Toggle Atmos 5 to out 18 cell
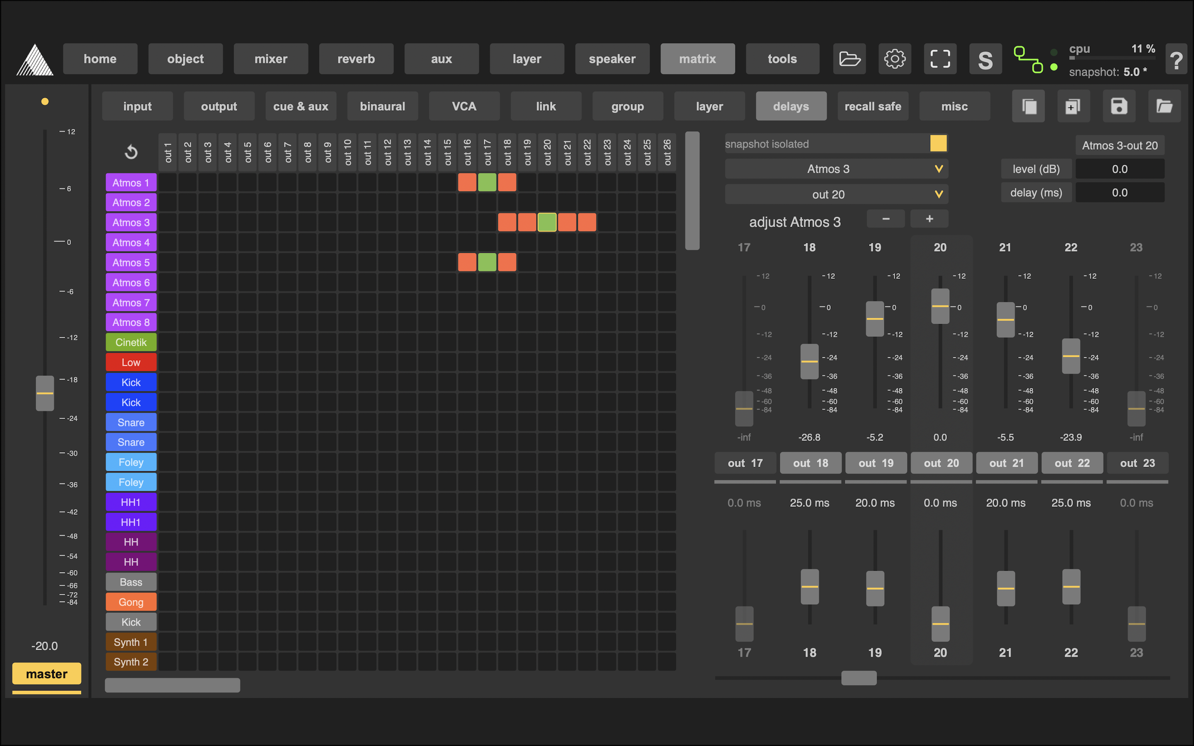This screenshot has width=1194, height=746. click(x=507, y=262)
